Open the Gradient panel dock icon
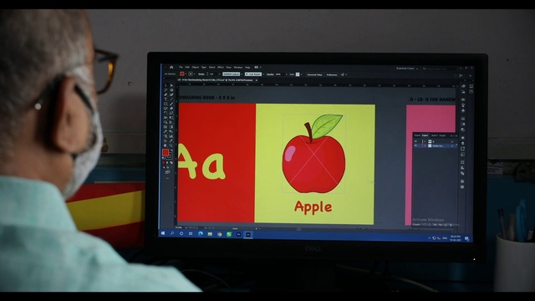This screenshot has height=301, width=535. tap(462, 124)
